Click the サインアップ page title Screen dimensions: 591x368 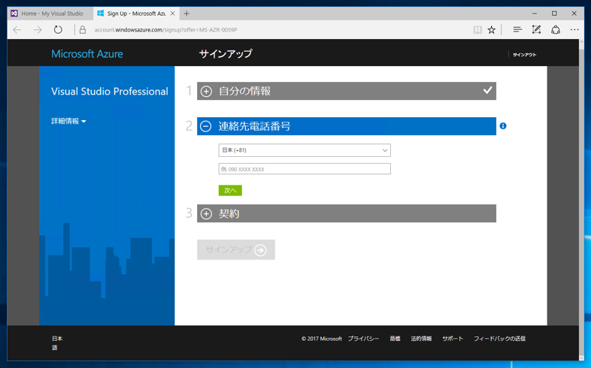[x=226, y=54]
